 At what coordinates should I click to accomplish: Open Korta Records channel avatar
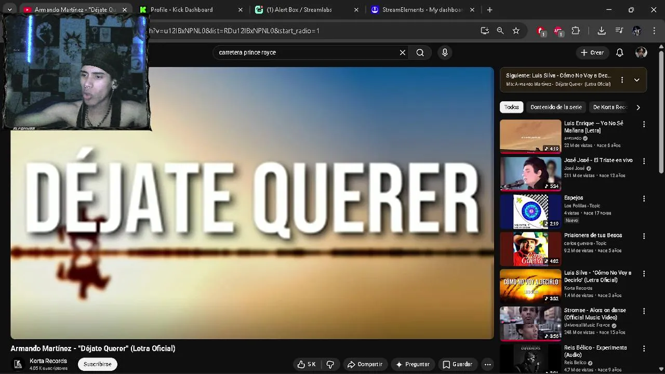(x=18, y=364)
